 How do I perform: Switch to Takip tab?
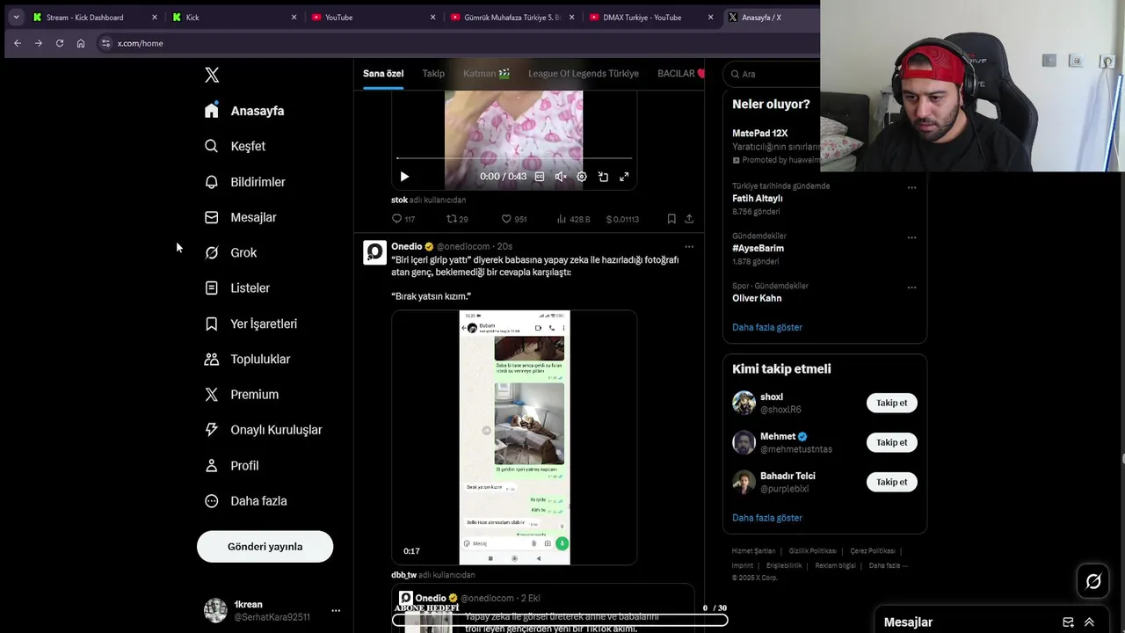tap(433, 74)
